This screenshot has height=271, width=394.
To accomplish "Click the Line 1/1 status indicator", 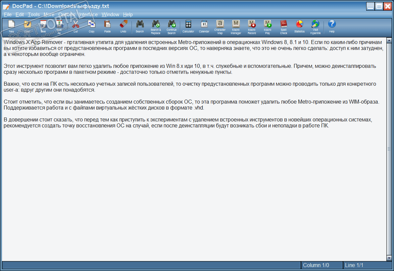I will 368,265.
